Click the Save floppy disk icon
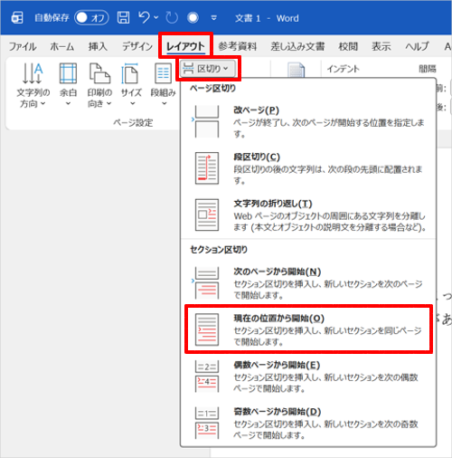This screenshot has height=458, width=452. 123,18
